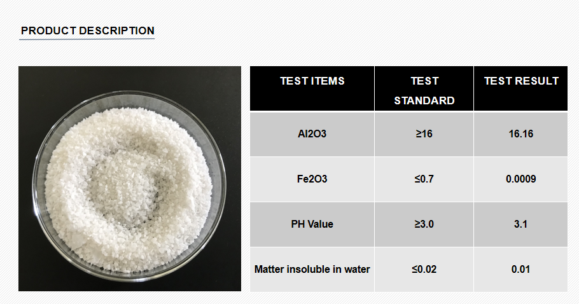The width and height of the screenshot is (579, 304).
Task: Click the blue underline beneath the heading
Action: point(87,39)
